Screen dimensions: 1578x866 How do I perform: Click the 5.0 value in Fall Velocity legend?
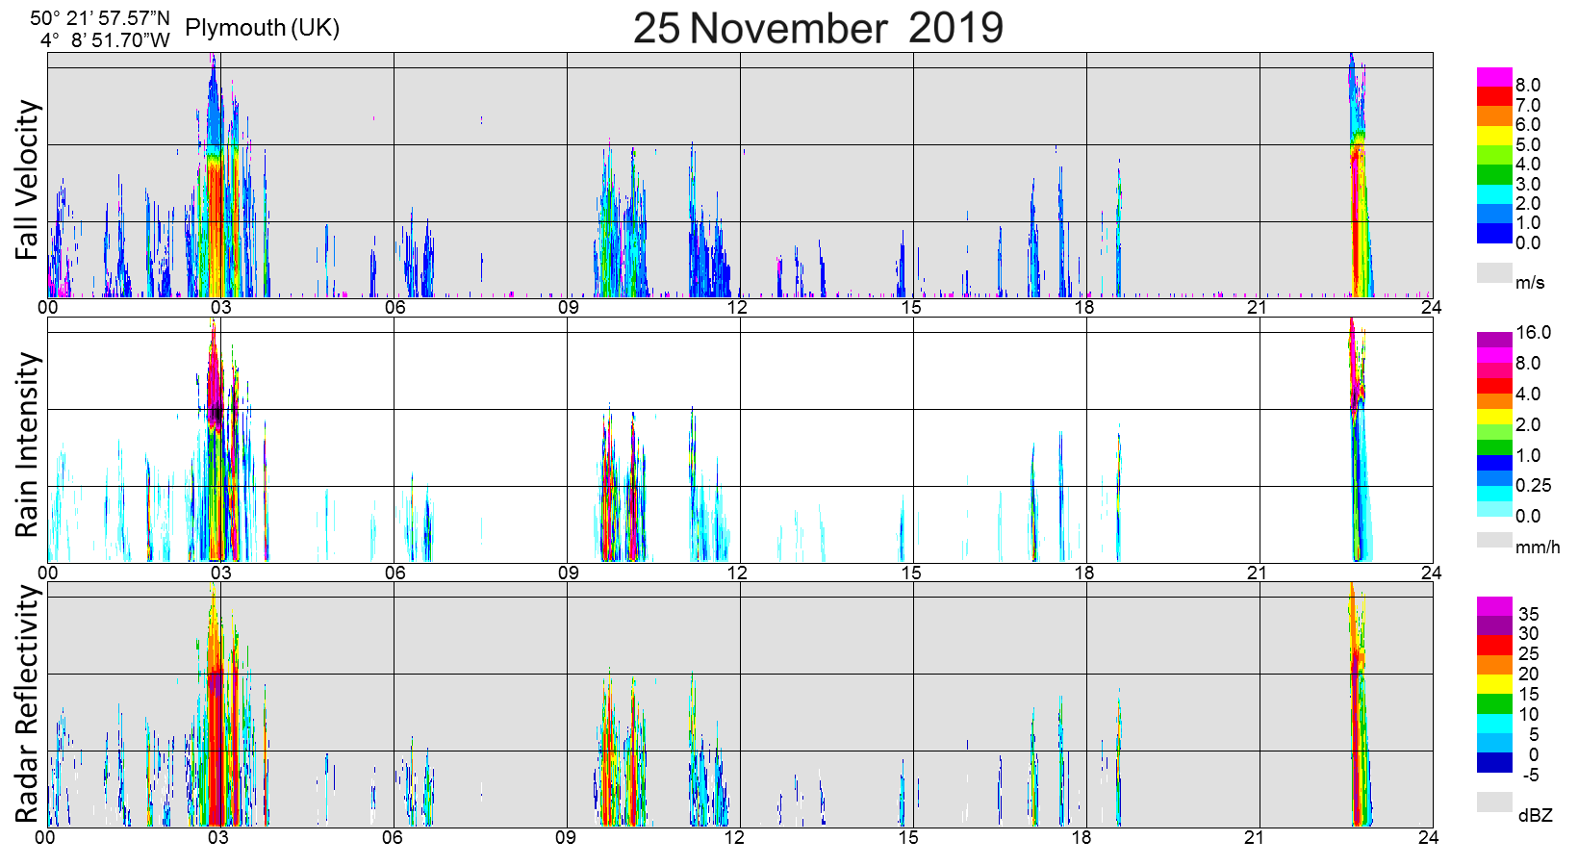coord(1528,145)
